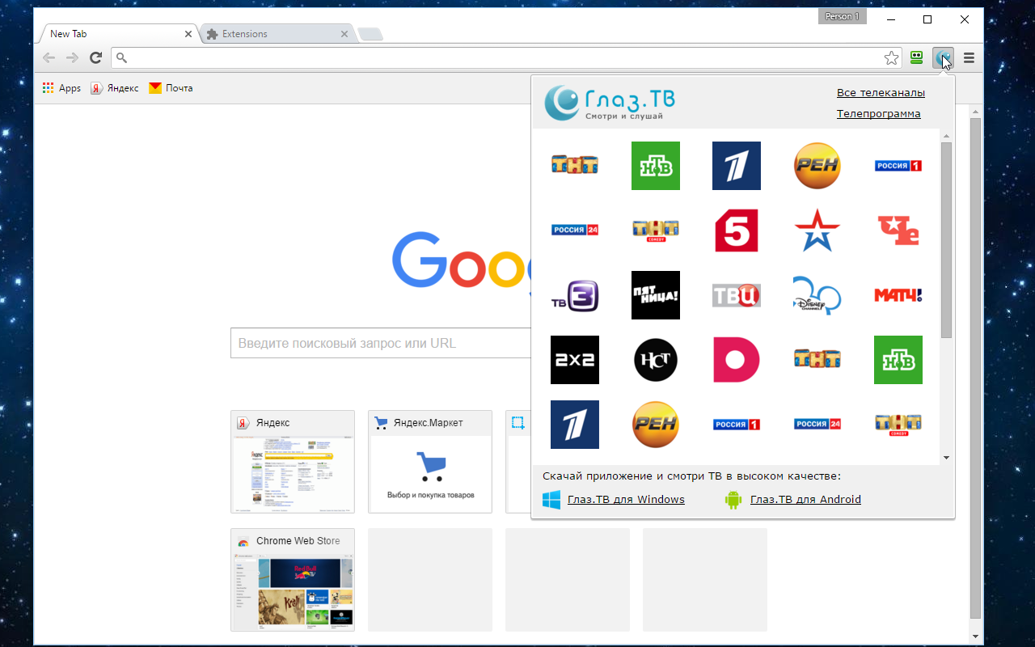1035x647 pixels.
Task: Open the Глаз.ТВ для Android link
Action: 805,500
